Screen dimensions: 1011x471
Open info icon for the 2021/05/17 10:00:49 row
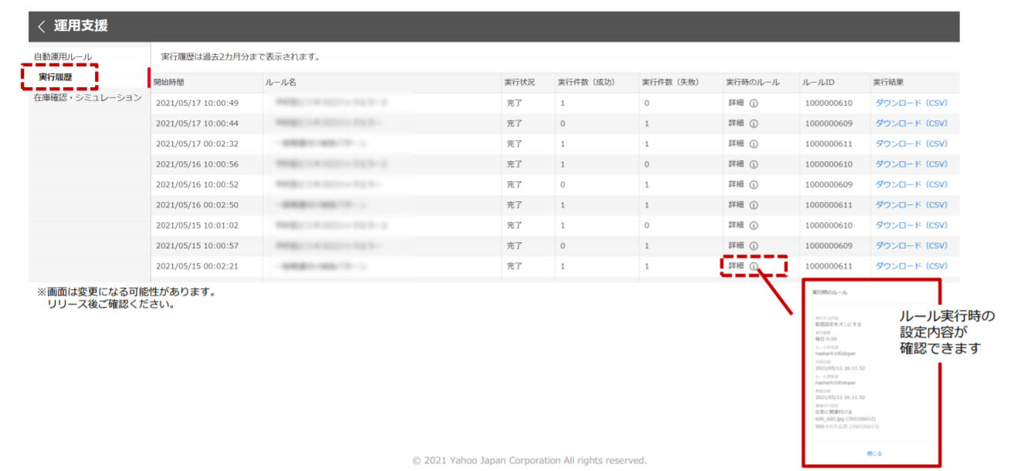click(x=754, y=103)
